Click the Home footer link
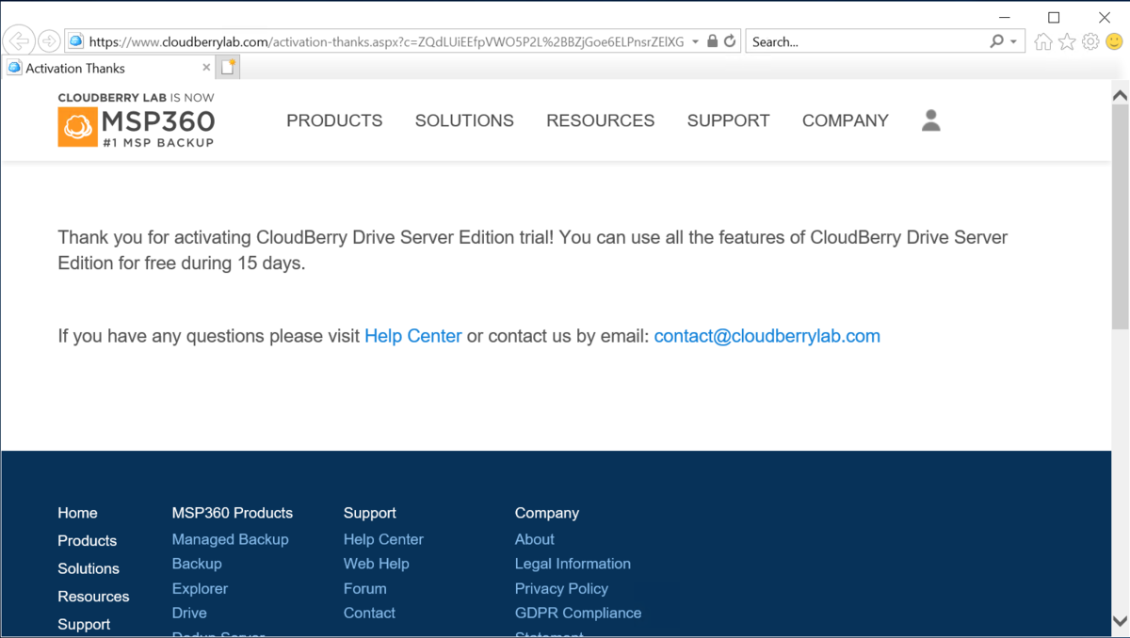Viewport: 1130px width, 638px height. (77, 513)
